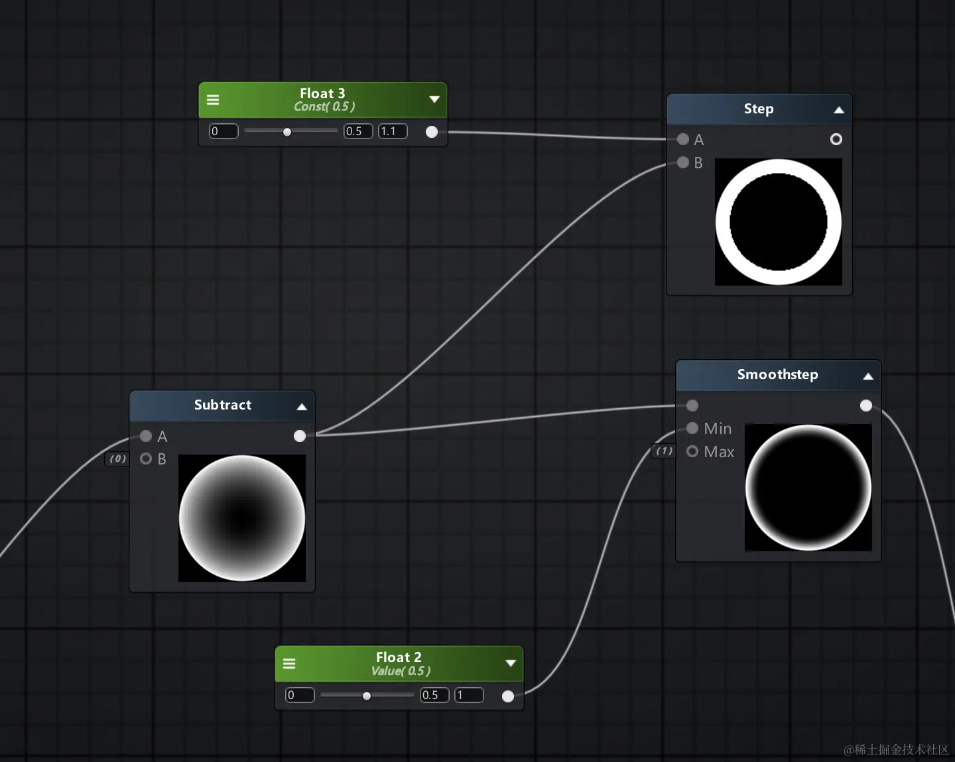Click the Float 3 output port
Screen dimensions: 955x762
pos(432,132)
